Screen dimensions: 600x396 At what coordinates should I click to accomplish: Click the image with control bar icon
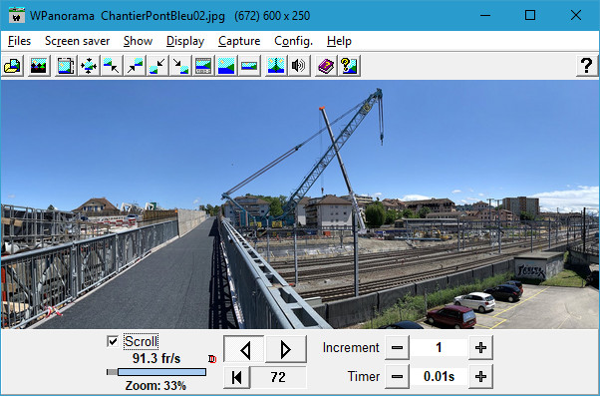click(x=203, y=66)
